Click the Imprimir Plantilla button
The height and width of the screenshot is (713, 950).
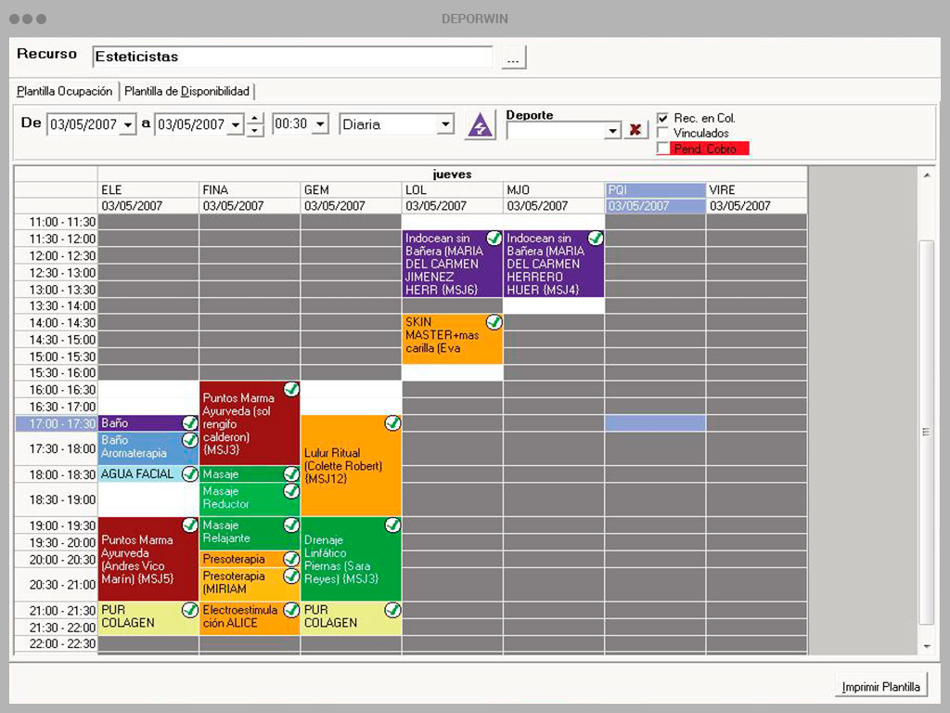(881, 687)
